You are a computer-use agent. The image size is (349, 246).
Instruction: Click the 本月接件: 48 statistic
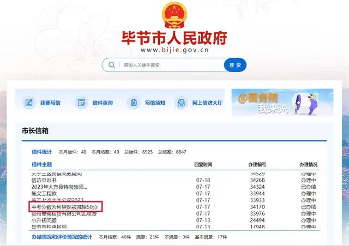coord(73,152)
